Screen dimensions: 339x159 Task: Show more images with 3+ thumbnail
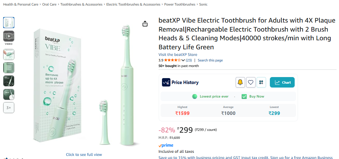9,108
